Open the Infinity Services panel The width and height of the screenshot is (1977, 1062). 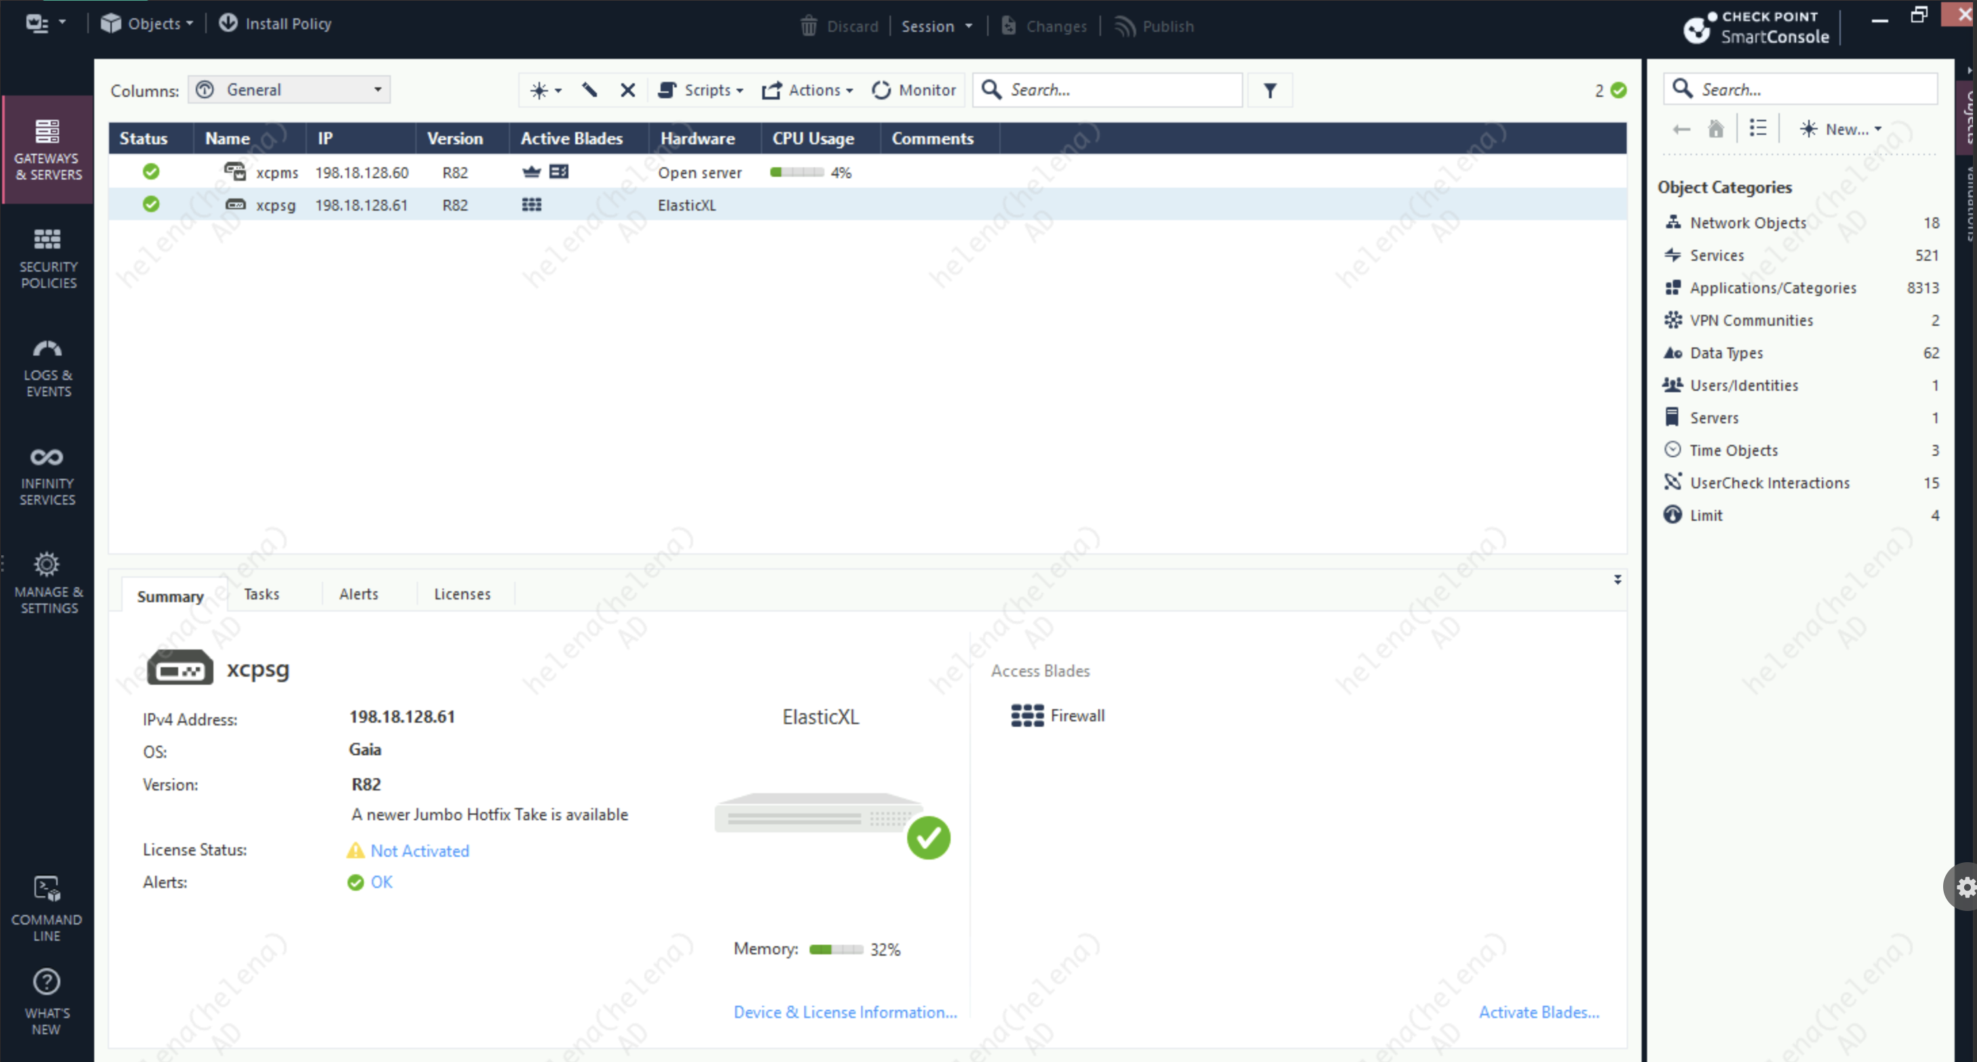(47, 475)
